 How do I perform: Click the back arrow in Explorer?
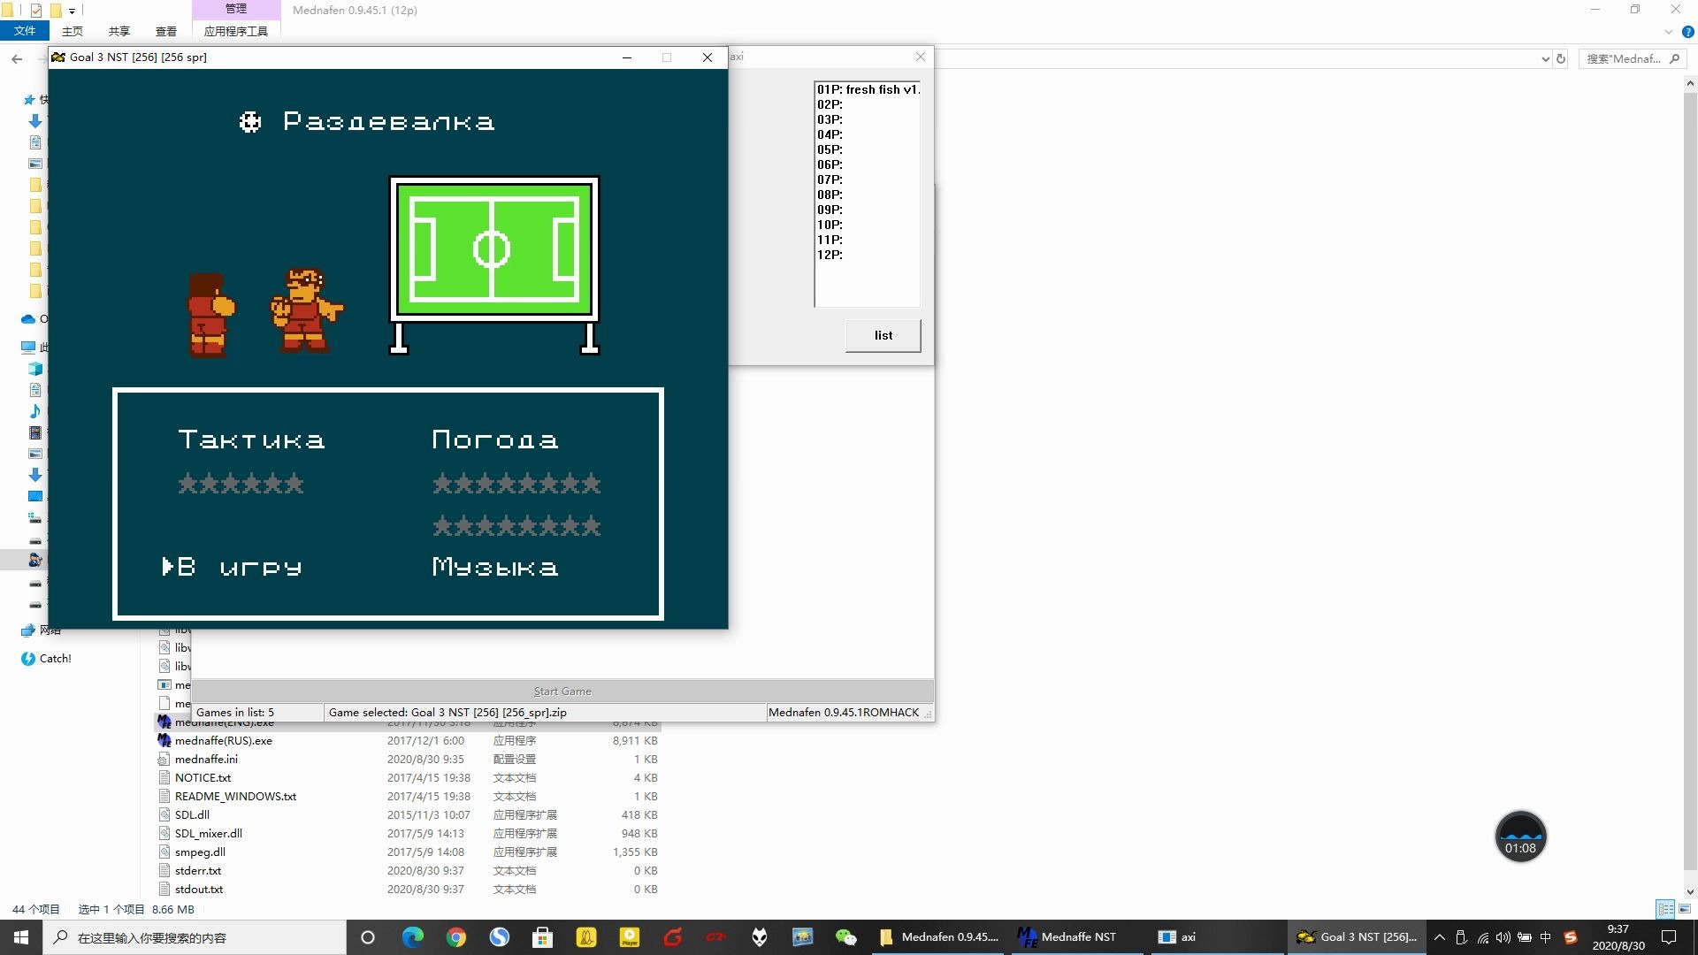click(17, 59)
